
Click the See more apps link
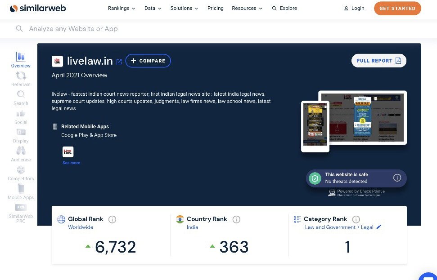71,163
